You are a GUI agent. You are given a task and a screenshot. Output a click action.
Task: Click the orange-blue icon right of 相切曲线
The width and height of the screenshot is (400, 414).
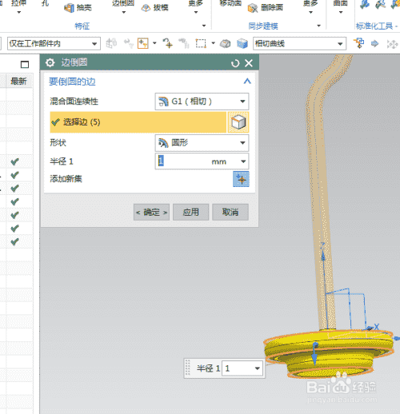(x=358, y=43)
